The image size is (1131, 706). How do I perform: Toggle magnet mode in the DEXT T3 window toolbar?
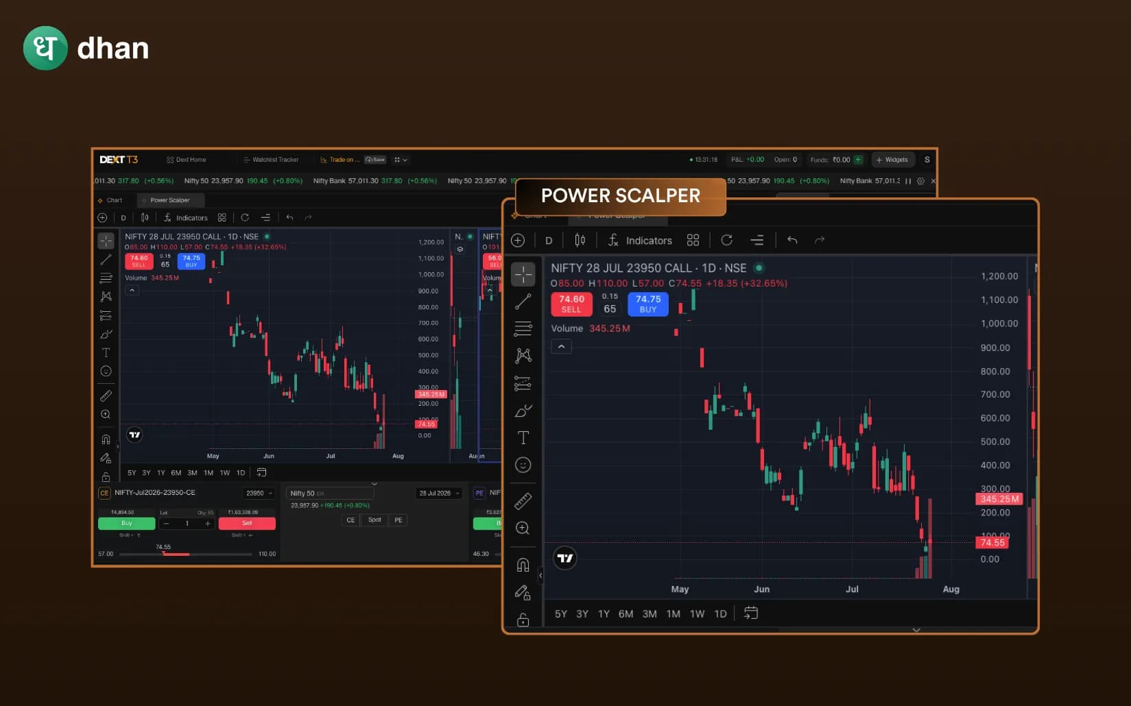(x=106, y=439)
